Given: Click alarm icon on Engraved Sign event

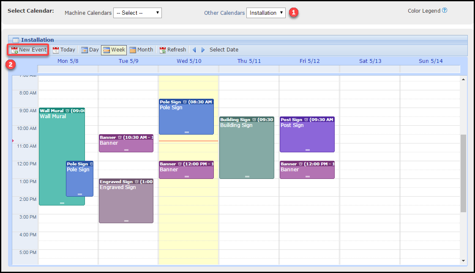Looking at the screenshot, I should click(136, 182).
